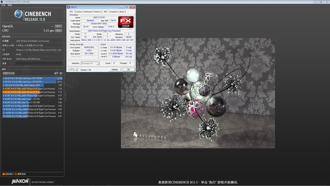This screenshot has height=186, width=330.
Task: Select the AMD Opteron 2435 ranking row
Action: pos(33,85)
